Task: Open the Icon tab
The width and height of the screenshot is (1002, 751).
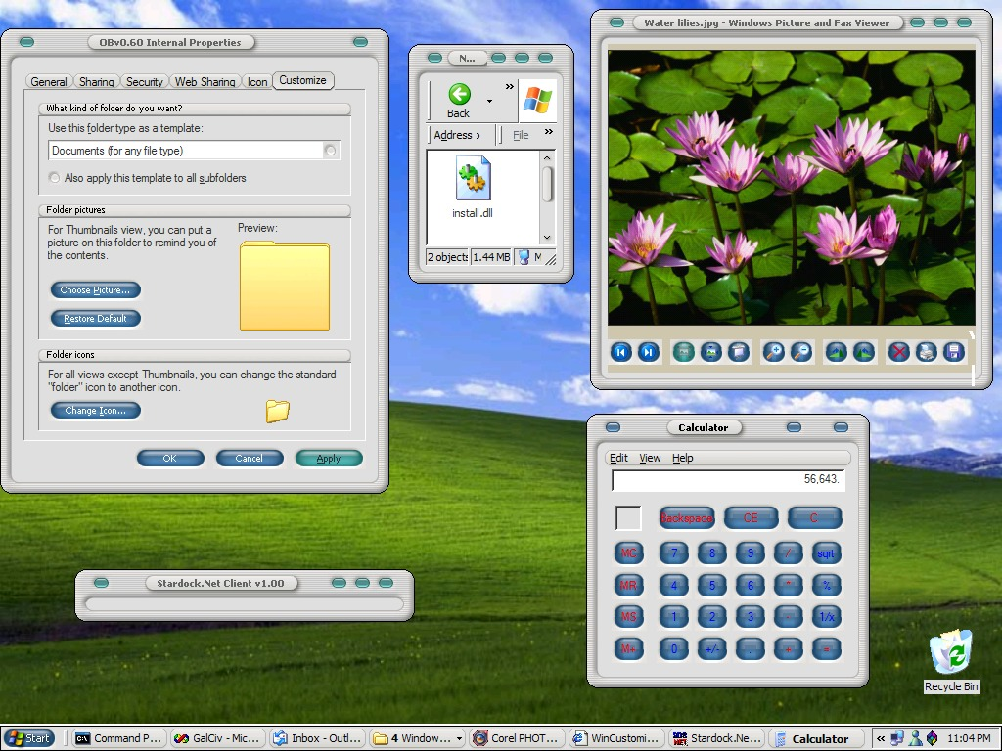Action: point(257,82)
